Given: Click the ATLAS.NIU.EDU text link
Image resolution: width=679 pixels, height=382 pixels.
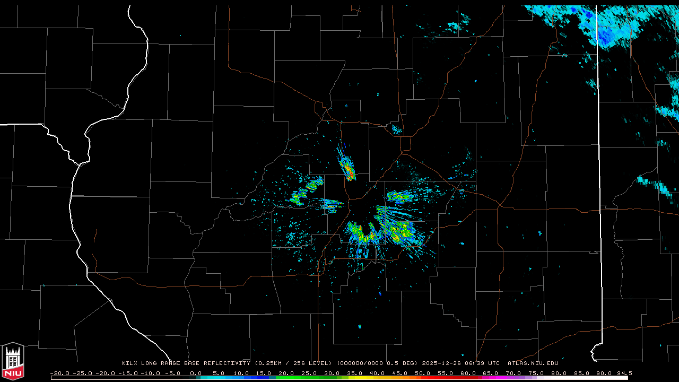Looking at the screenshot, I should coord(533,363).
